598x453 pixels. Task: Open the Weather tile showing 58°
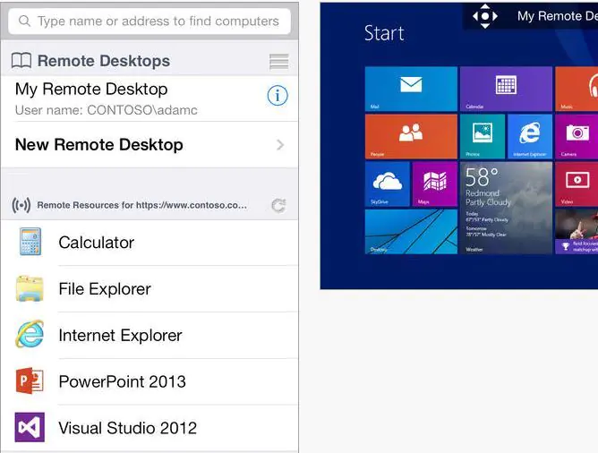(506, 208)
